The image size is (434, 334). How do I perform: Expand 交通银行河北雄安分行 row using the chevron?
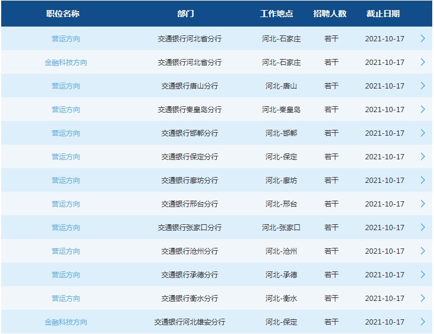click(423, 322)
